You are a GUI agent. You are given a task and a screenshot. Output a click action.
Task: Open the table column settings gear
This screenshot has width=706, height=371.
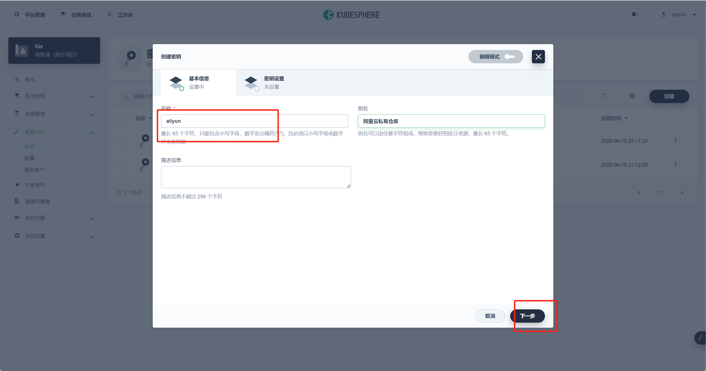click(632, 96)
